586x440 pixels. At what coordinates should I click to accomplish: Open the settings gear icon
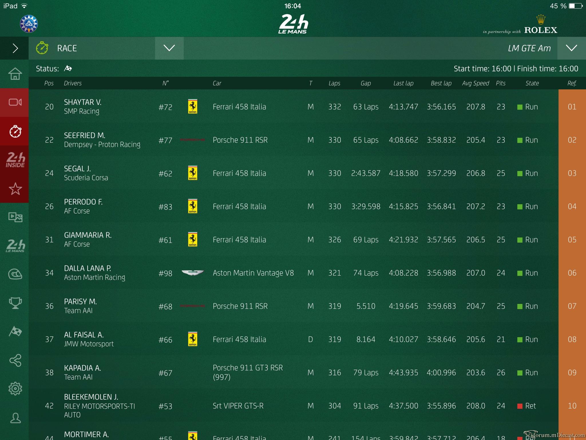tap(15, 389)
